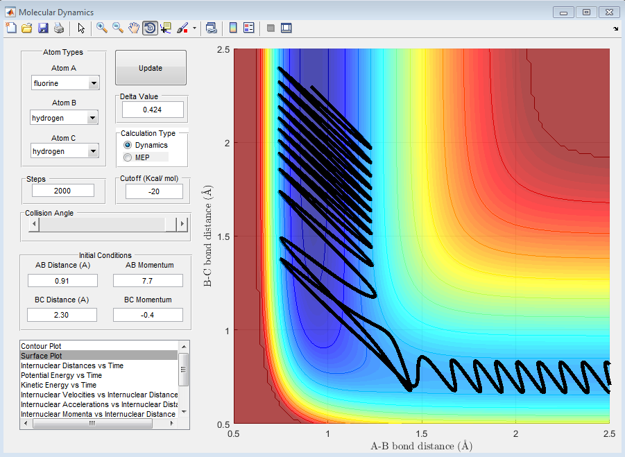Click the Steps input field
Screen dimensions: 625x457
pos(63,191)
